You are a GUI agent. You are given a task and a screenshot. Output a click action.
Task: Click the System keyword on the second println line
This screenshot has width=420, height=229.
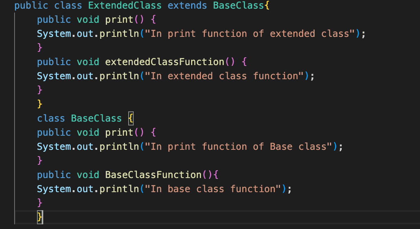click(53, 76)
